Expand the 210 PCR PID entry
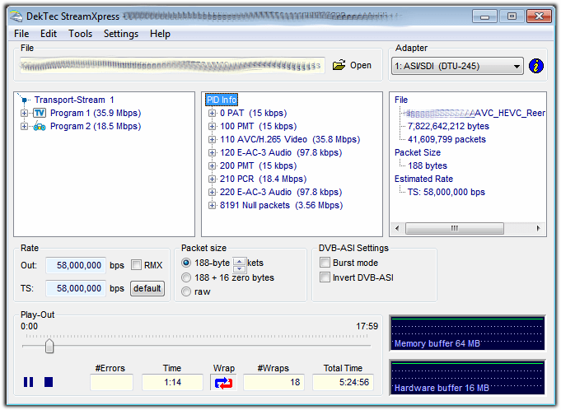561x410 pixels. click(213, 179)
